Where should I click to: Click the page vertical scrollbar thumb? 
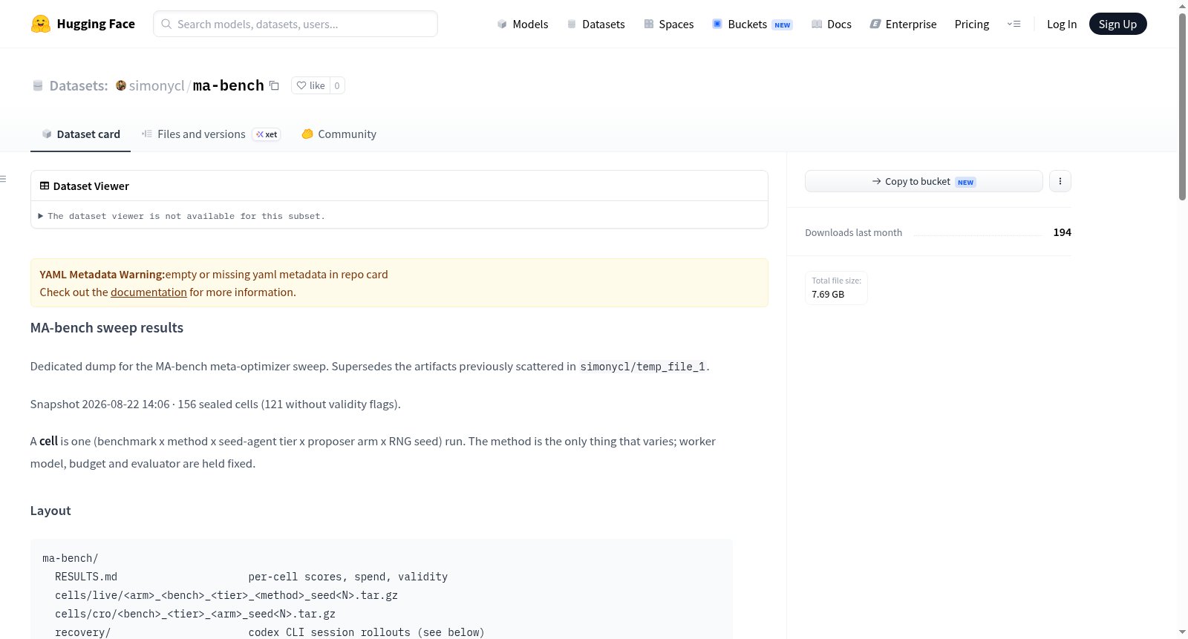pos(1182,106)
